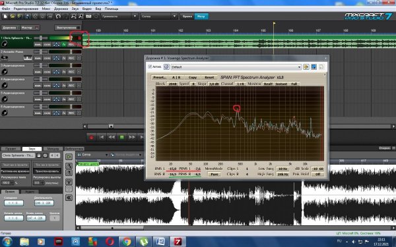396x247 pixels.
Task: Click the save disk icon in toolbar
Action: click(x=28, y=16)
